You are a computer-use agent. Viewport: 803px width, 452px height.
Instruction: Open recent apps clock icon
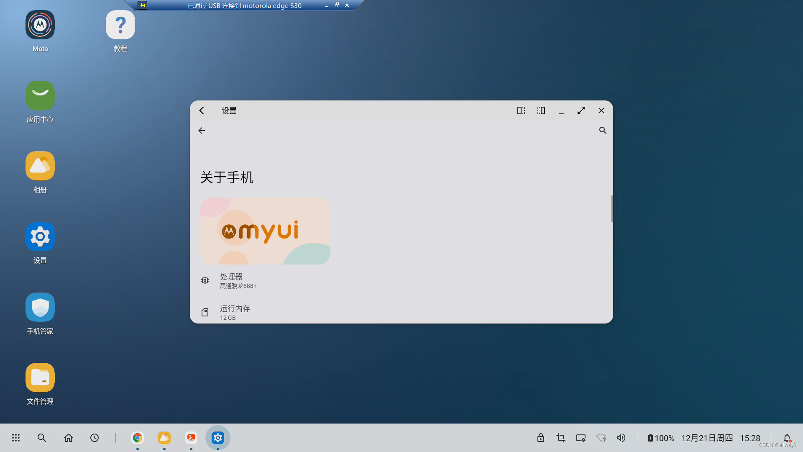pyautogui.click(x=95, y=438)
